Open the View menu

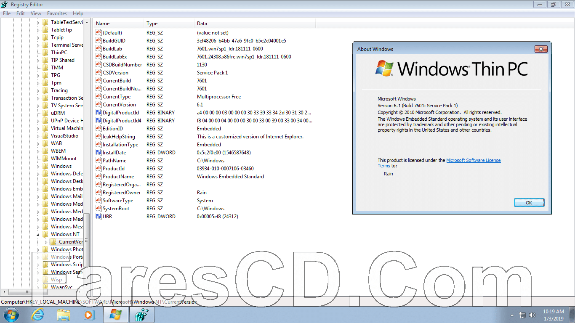pos(36,13)
